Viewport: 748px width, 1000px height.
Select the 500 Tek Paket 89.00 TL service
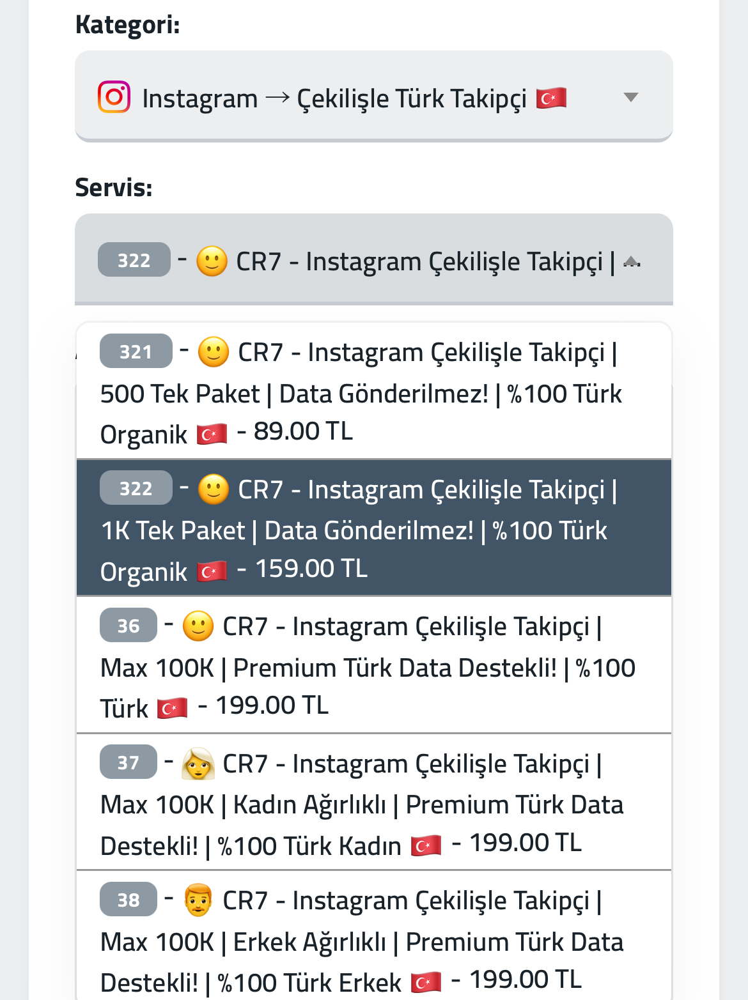coord(374,390)
